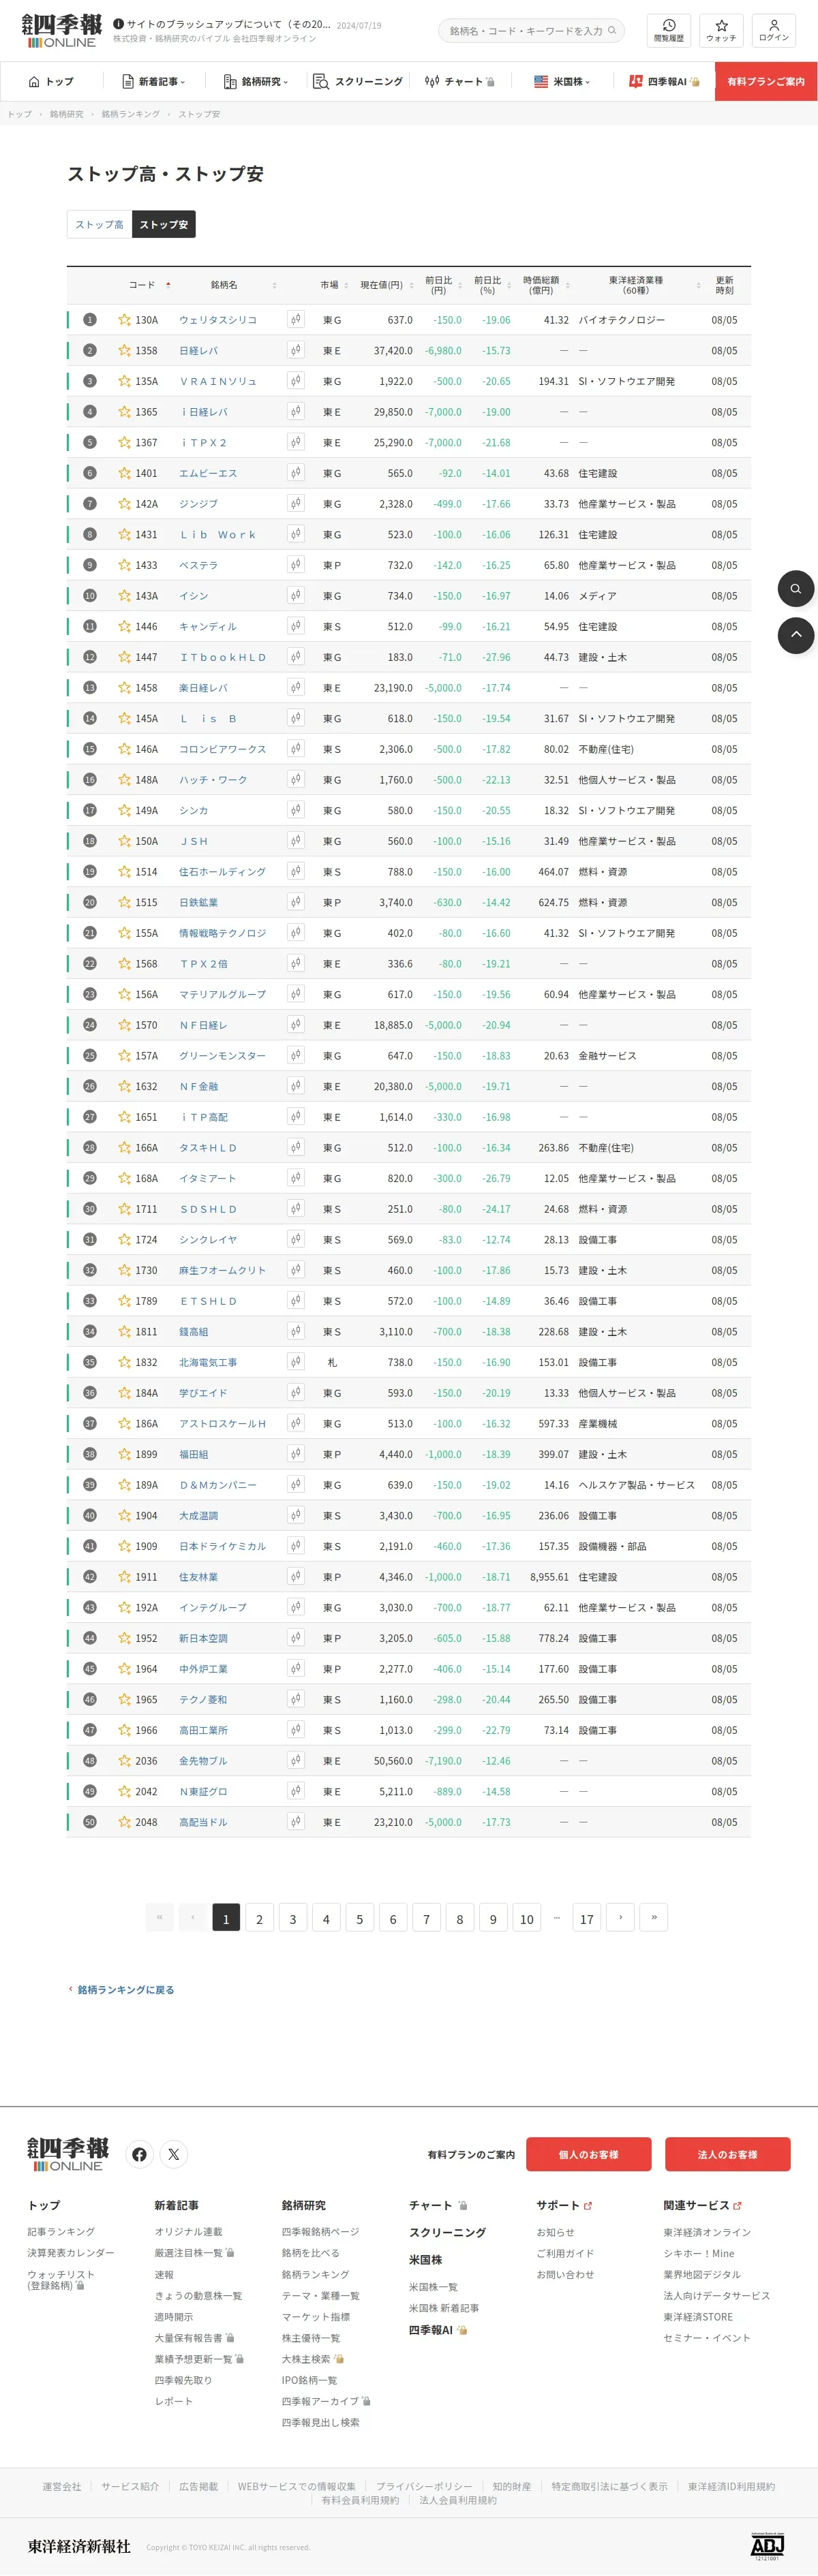Open chart icon for 1431 Ｌｉｂ Ｗｏｒｋ
818x2576 pixels.
coord(295,534)
